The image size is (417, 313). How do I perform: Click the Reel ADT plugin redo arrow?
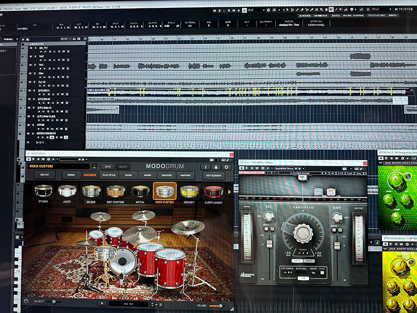(275, 173)
